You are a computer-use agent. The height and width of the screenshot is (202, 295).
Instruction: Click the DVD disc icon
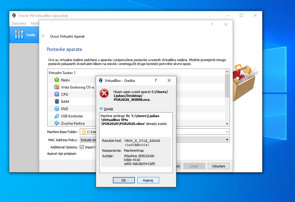click(57, 109)
